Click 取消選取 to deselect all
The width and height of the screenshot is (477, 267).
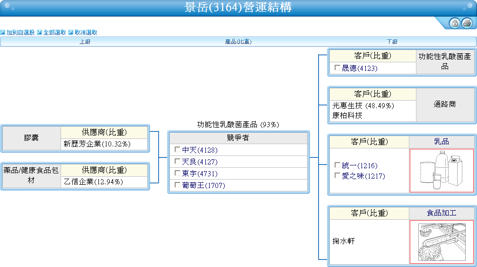pyautogui.click(x=86, y=33)
